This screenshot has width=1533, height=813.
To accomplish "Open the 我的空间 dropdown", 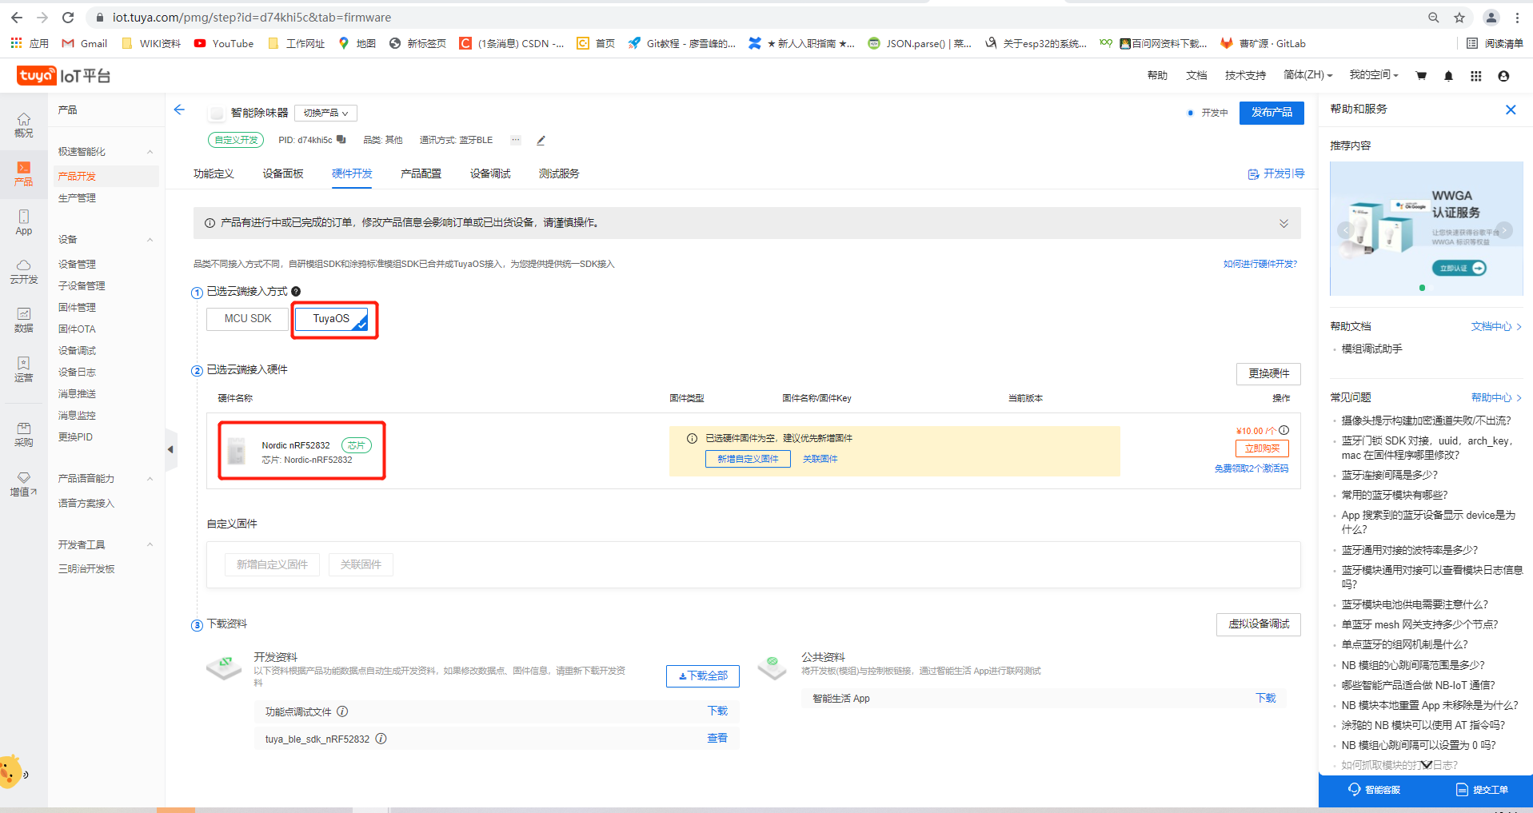I will coord(1374,75).
